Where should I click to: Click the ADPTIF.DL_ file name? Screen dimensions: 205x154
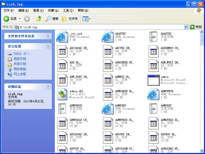(77, 148)
